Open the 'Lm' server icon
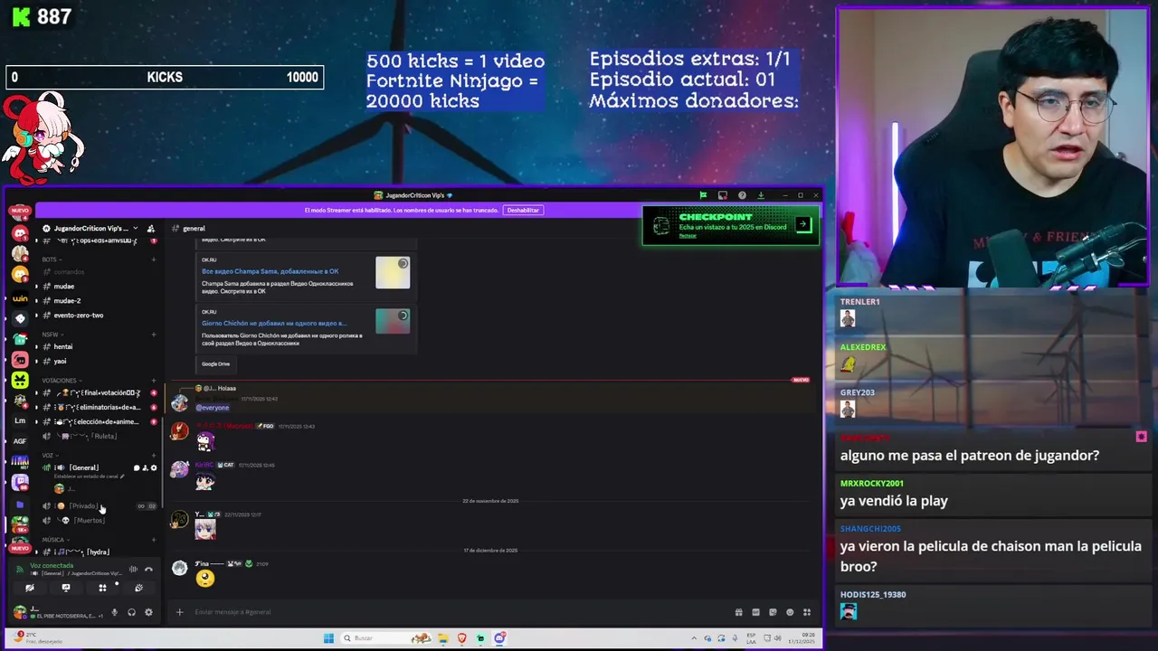Image resolution: width=1158 pixels, height=651 pixels. [20, 420]
